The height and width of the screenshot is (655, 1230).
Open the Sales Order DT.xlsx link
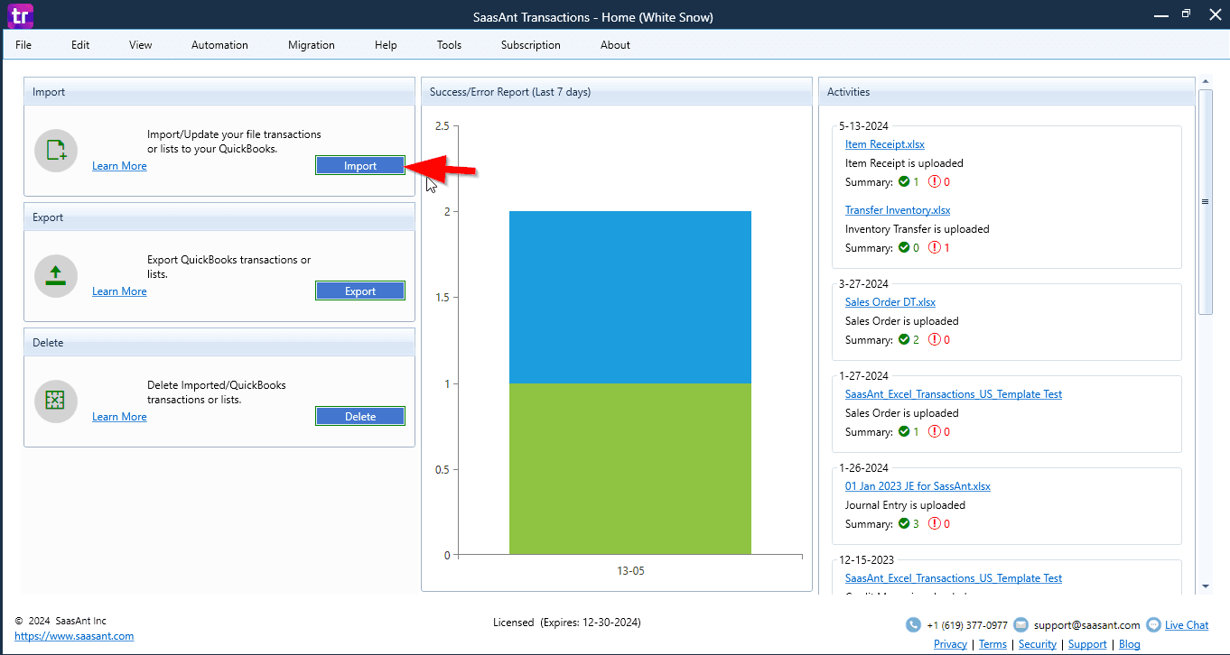coord(890,302)
